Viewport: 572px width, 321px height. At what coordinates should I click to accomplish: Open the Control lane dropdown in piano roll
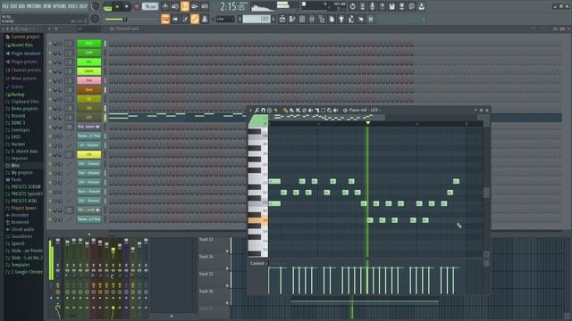tap(258, 263)
